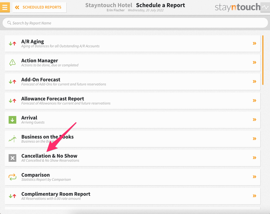The height and width of the screenshot is (214, 270).
Task: Click 'Forecast of Add-Ons for current and future reservations'
Action: coord(64,84)
